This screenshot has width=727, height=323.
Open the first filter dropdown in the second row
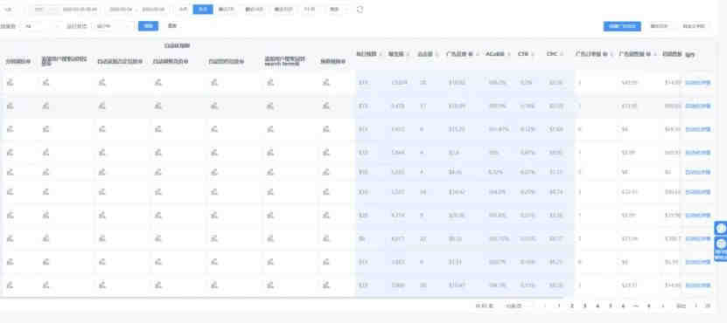42,26
